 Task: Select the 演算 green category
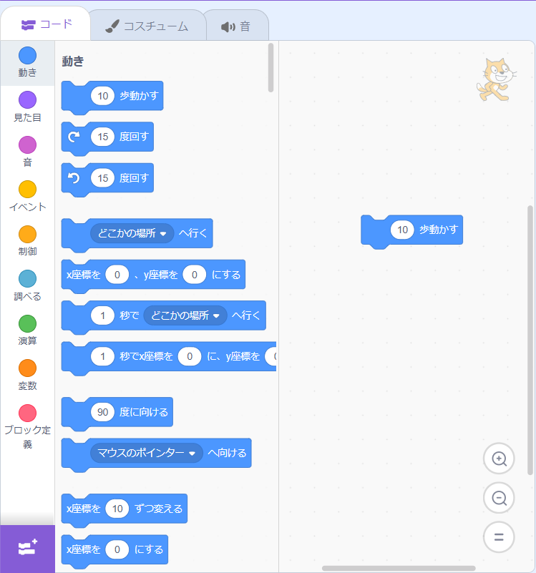tap(27, 324)
